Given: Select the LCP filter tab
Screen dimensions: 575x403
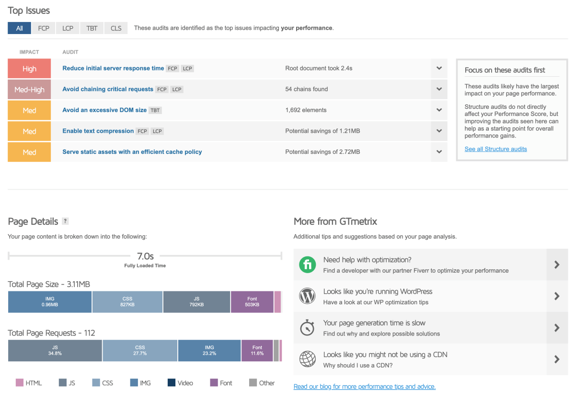Looking at the screenshot, I should [x=67, y=28].
